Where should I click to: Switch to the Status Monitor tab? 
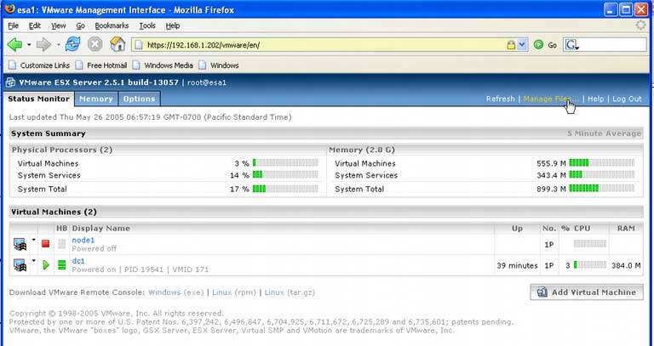click(39, 99)
